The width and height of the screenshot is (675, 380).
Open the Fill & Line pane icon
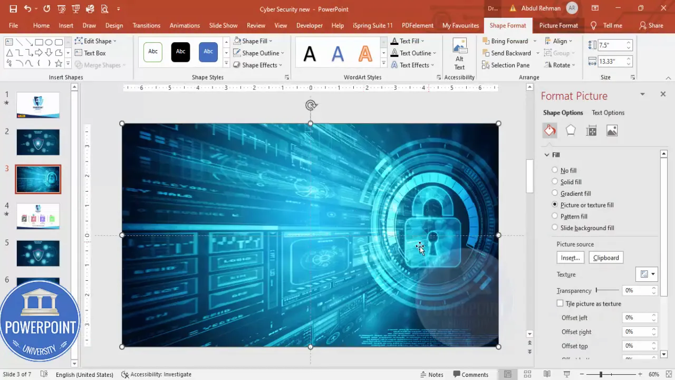tap(550, 130)
